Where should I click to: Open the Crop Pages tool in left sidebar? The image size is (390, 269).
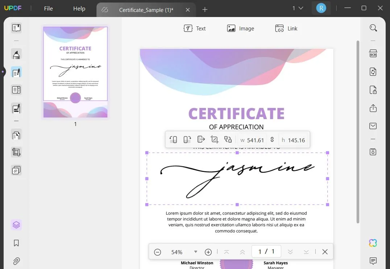click(16, 152)
